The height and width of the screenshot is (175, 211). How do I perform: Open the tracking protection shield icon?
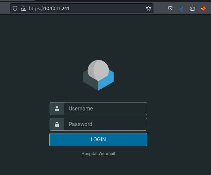(x=15, y=8)
